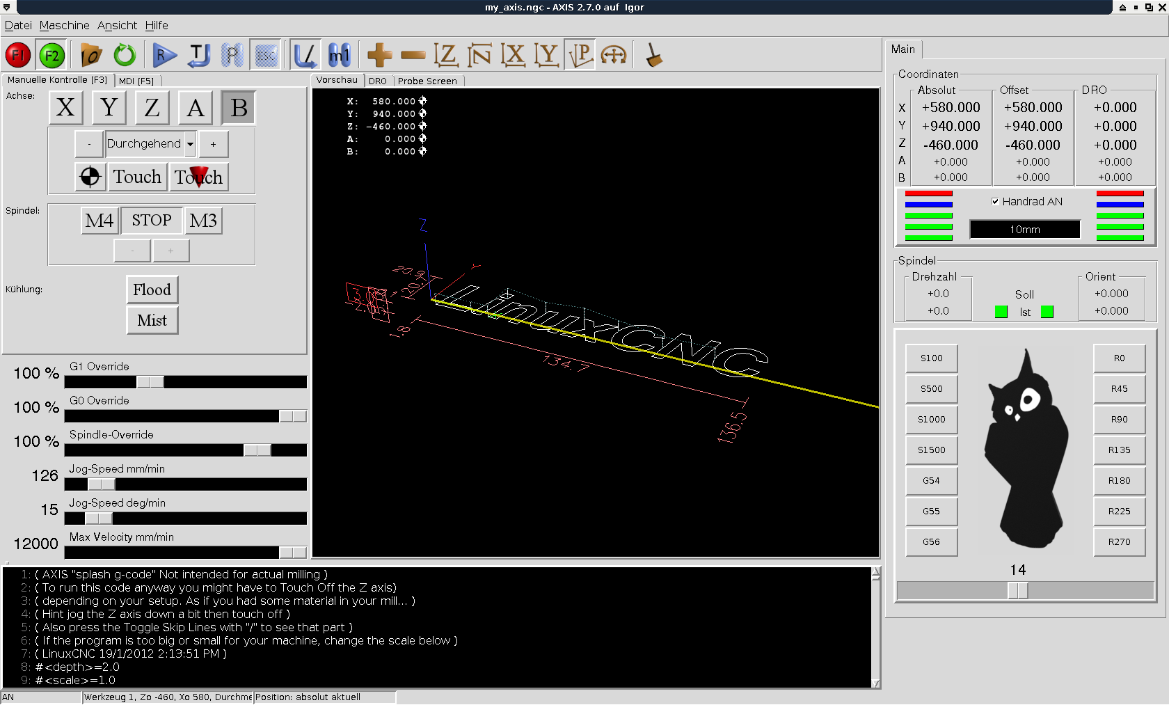Image resolution: width=1169 pixels, height=705 pixels.
Task: Click the 10mm handwheel increment button
Action: [x=1025, y=230]
